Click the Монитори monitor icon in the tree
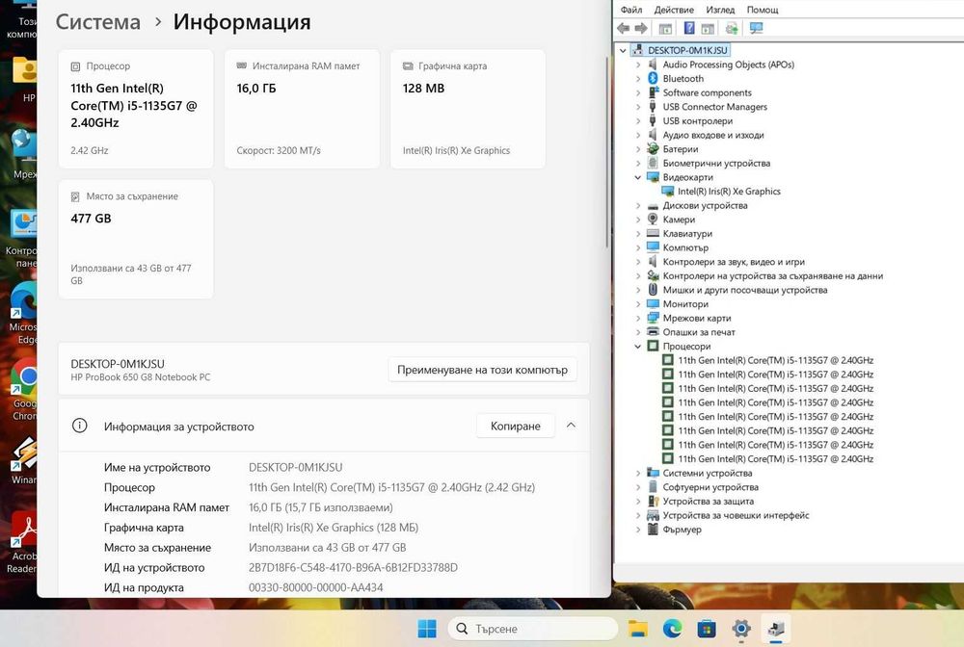 (653, 304)
